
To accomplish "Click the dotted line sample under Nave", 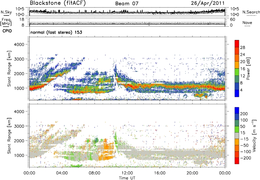I will (248, 26).
